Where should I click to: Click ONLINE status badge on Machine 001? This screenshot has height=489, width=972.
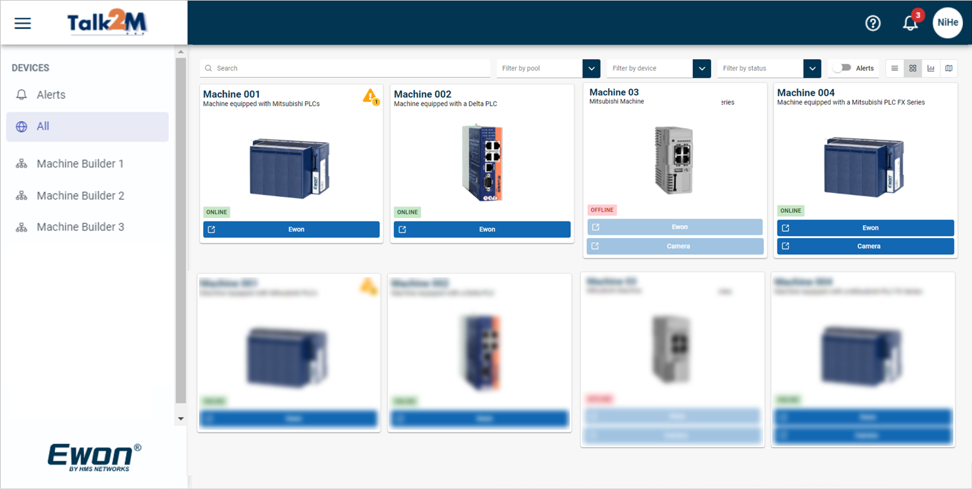pyautogui.click(x=217, y=212)
